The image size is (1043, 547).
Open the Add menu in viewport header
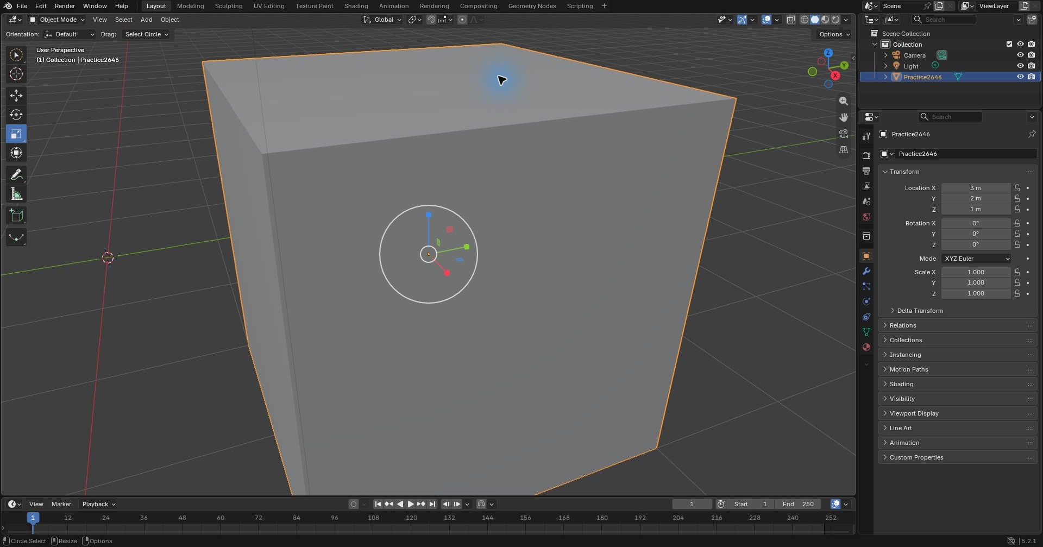146,20
